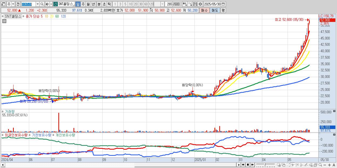Screen dimensions: 337x168
Task: Select the 분 minute period button
Action: coord(99,4)
